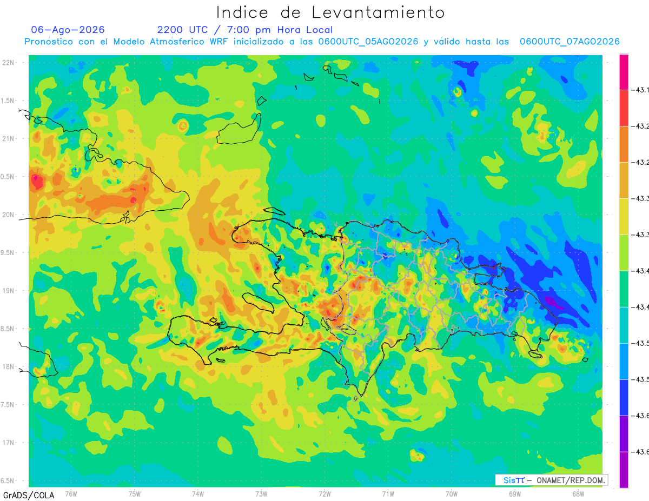
Task: Select the royal blue swatch in the legend
Action: point(624,397)
